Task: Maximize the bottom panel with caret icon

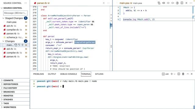Action: pyautogui.click(x=188, y=74)
